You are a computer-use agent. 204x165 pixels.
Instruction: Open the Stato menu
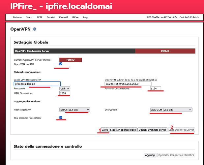click(29, 17)
